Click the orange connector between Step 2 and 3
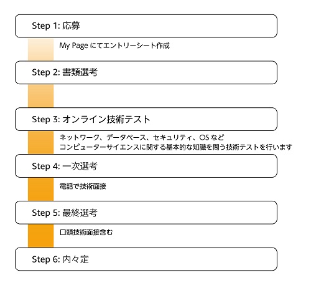311x285 pixels. point(41,96)
